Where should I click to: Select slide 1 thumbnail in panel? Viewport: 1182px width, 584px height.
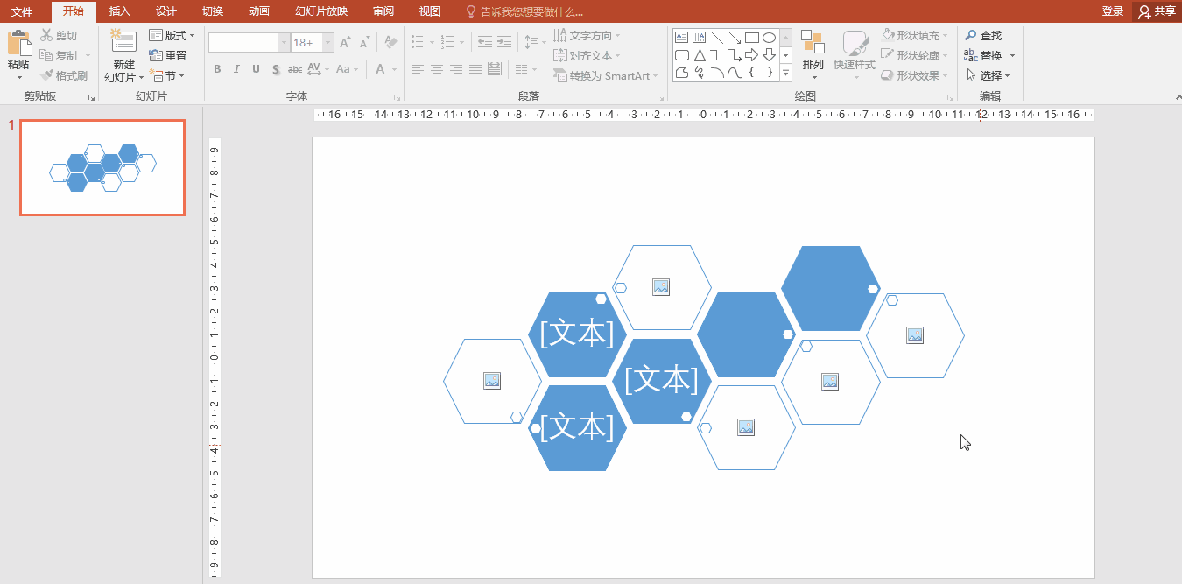point(102,167)
